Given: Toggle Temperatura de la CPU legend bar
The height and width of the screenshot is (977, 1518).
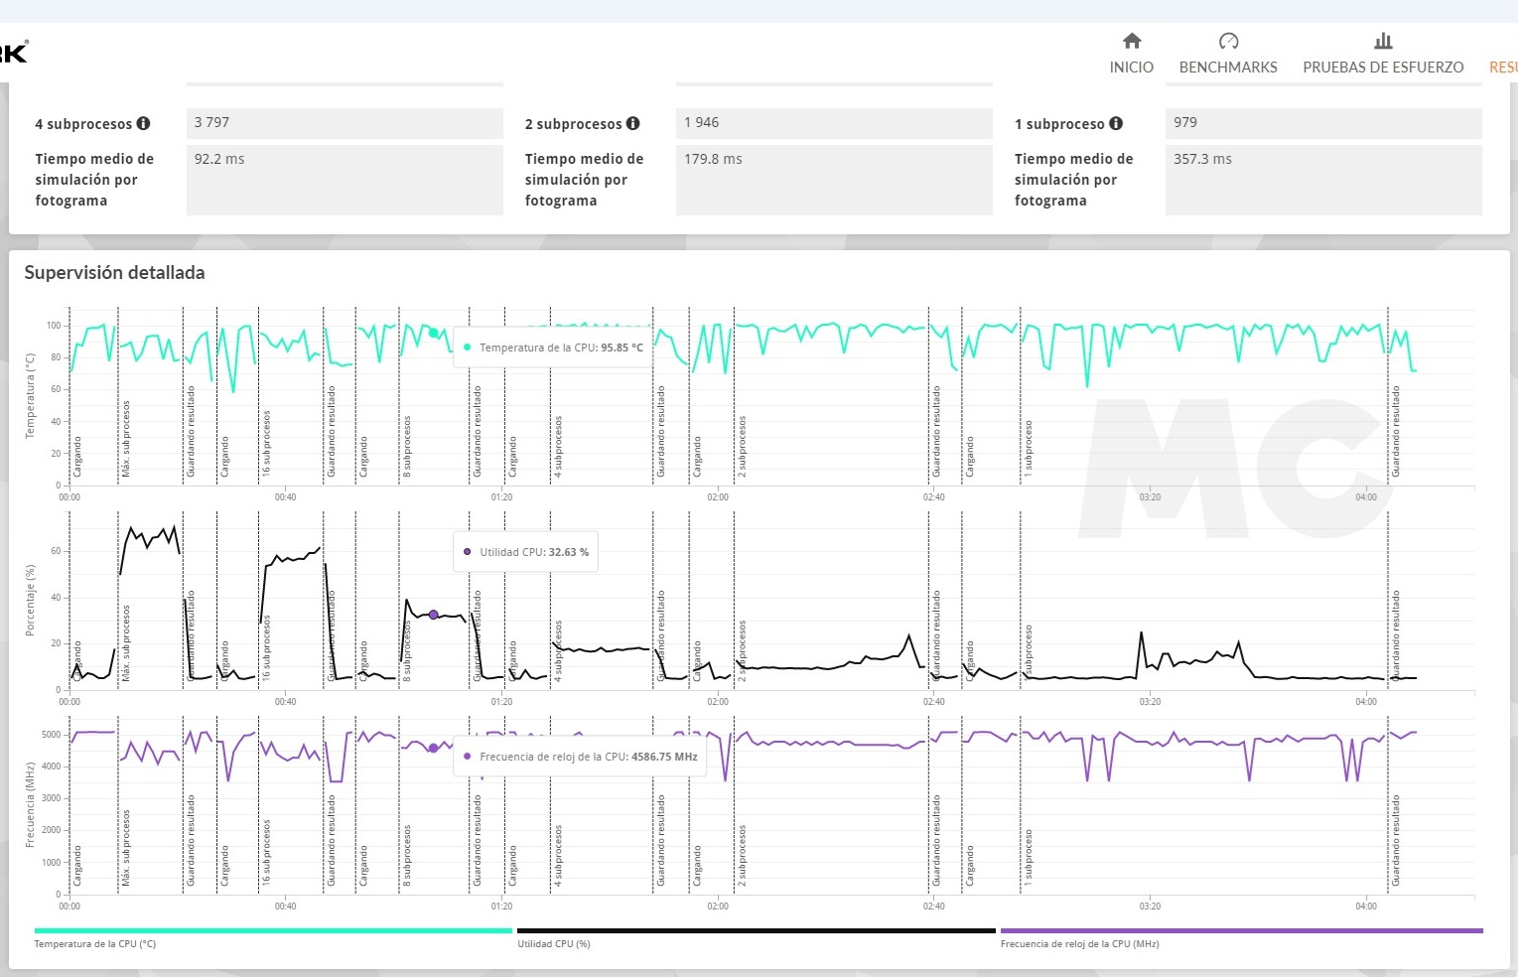Looking at the screenshot, I should coord(273,931).
